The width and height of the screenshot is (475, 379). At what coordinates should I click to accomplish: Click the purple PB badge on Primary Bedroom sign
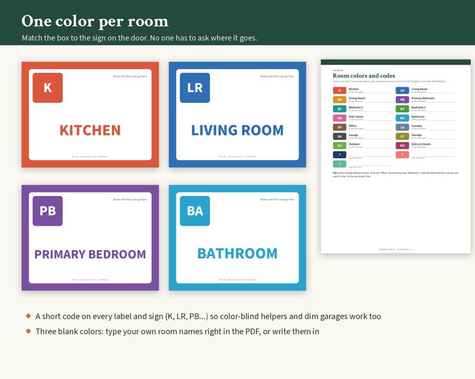click(x=48, y=211)
